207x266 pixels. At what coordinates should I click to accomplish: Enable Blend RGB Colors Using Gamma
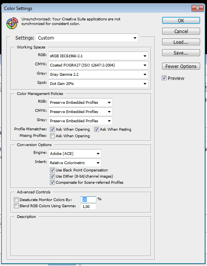pos(16,206)
